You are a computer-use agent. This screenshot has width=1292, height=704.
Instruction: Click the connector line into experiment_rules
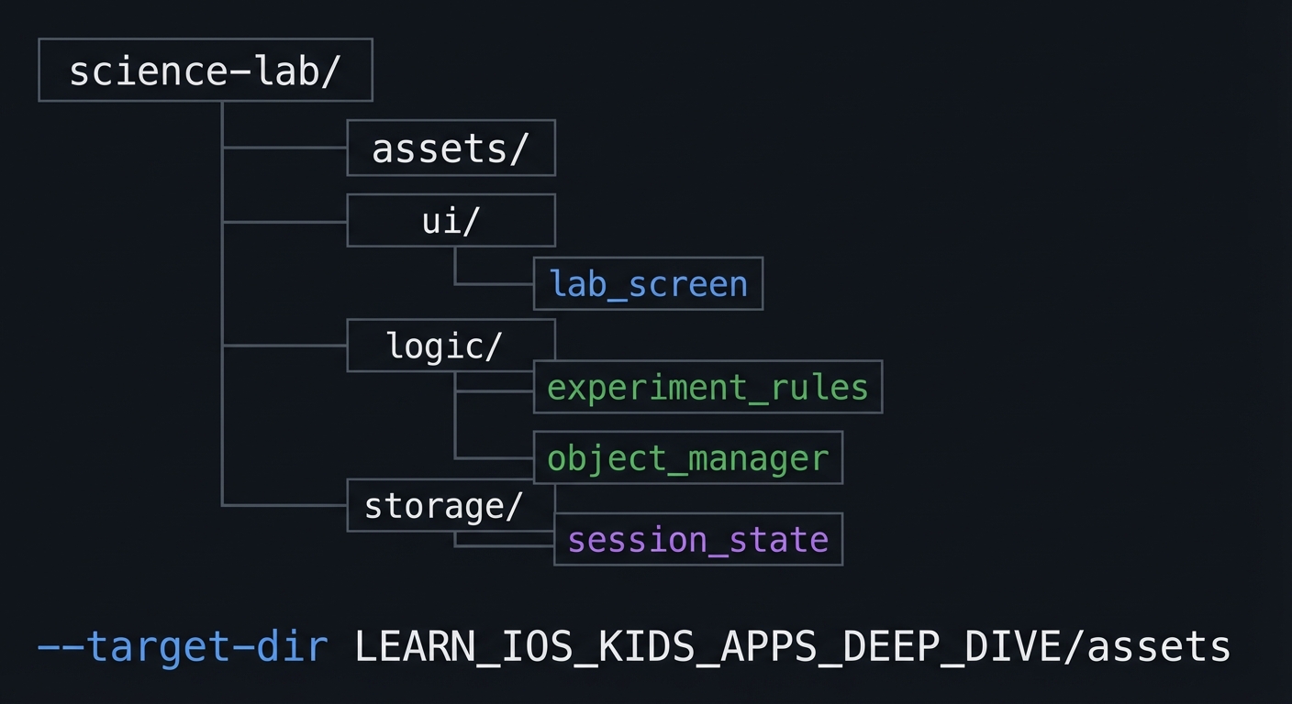click(494, 391)
